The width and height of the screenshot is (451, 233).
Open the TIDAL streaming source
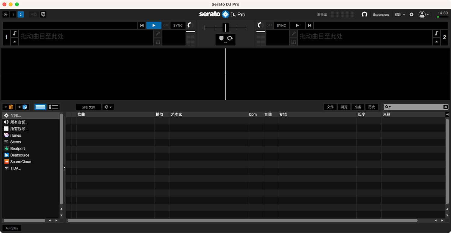[31, 169]
